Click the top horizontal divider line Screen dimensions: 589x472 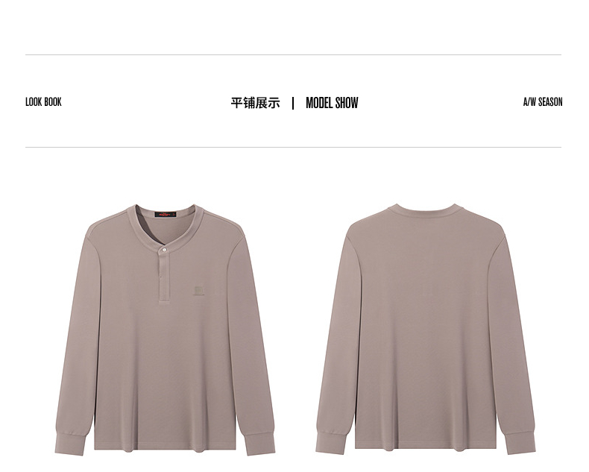point(293,55)
